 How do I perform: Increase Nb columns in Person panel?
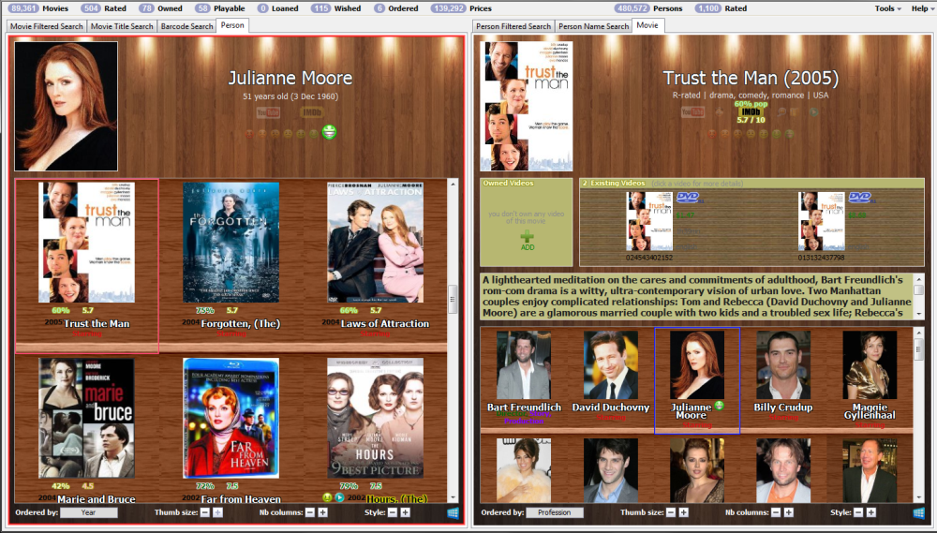tap(322, 512)
